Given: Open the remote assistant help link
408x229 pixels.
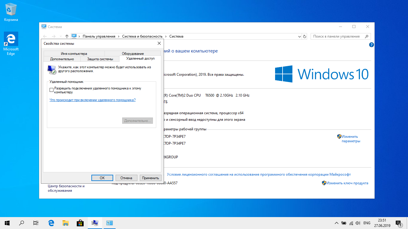Looking at the screenshot, I should (x=93, y=100).
